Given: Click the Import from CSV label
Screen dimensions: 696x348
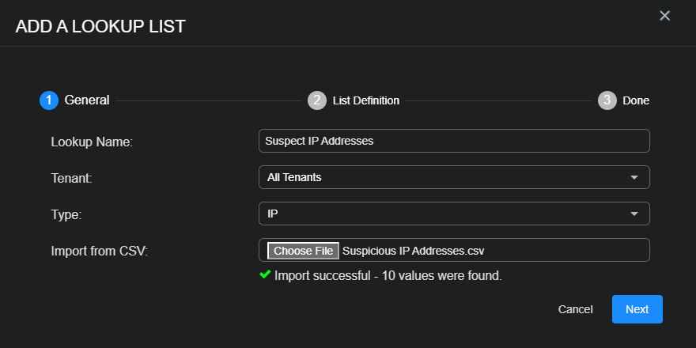Looking at the screenshot, I should 100,251.
